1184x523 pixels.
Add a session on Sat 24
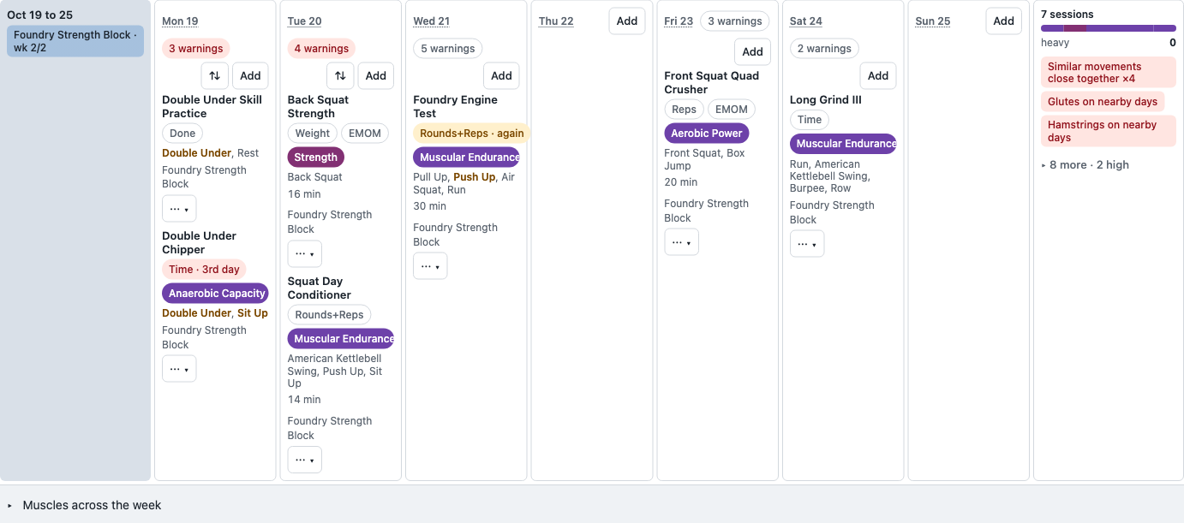click(878, 75)
